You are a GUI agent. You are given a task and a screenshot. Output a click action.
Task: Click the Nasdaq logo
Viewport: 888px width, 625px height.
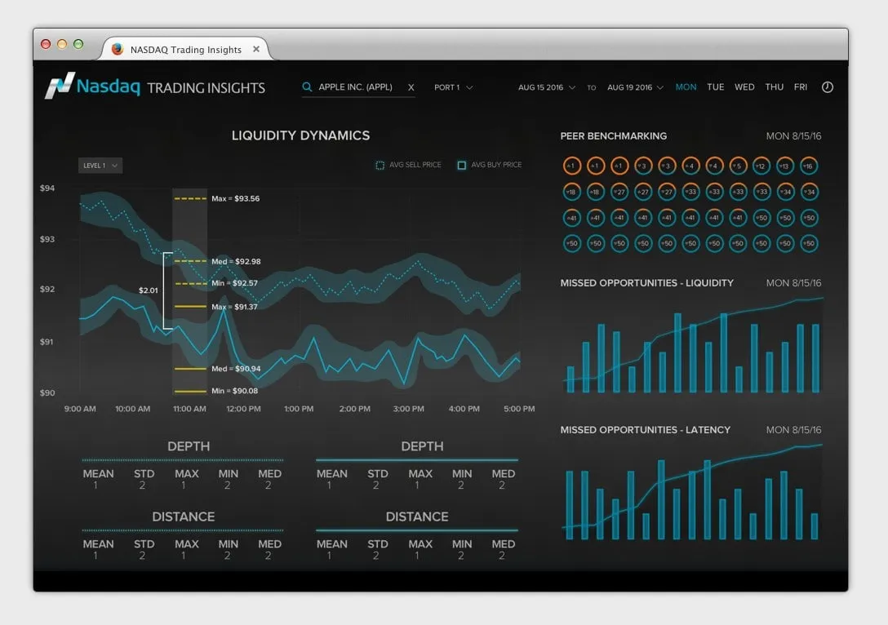[x=92, y=86]
